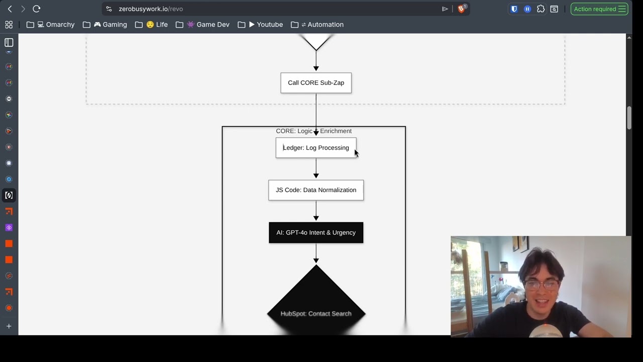
Task: Open the Youtube bookmarks folder
Action: (x=260, y=25)
